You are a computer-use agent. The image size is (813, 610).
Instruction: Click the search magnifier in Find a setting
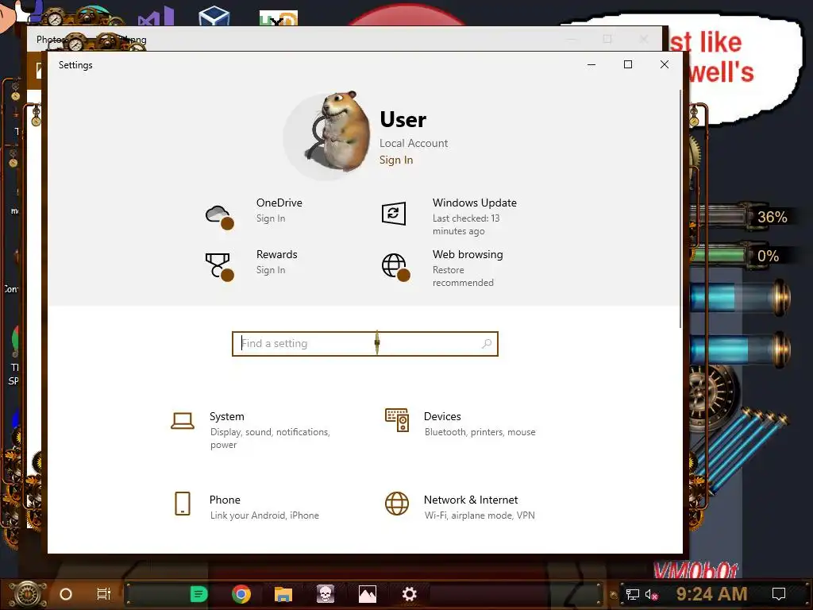[x=487, y=343]
